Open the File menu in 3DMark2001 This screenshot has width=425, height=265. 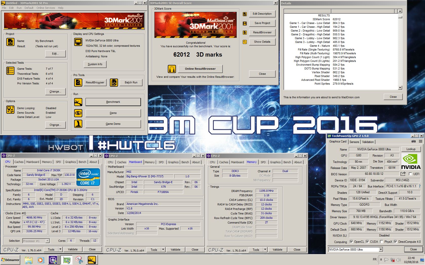tap(4, 8)
